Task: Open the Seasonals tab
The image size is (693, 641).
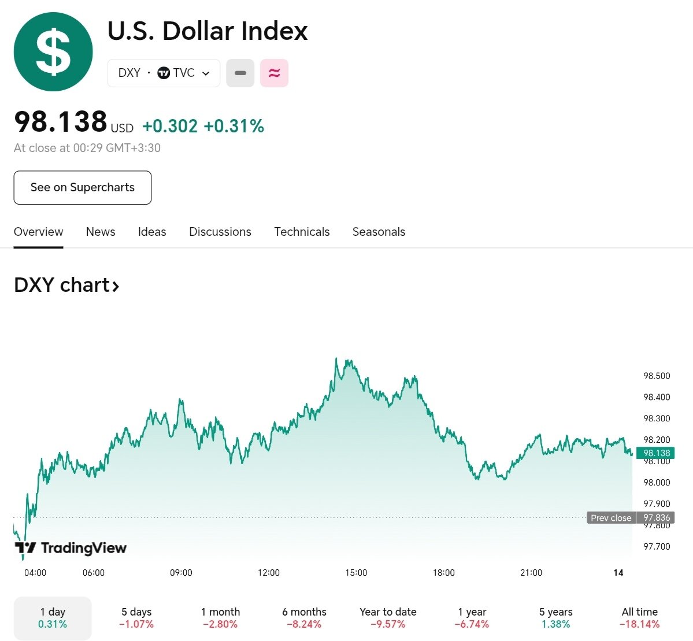Action: click(x=379, y=232)
